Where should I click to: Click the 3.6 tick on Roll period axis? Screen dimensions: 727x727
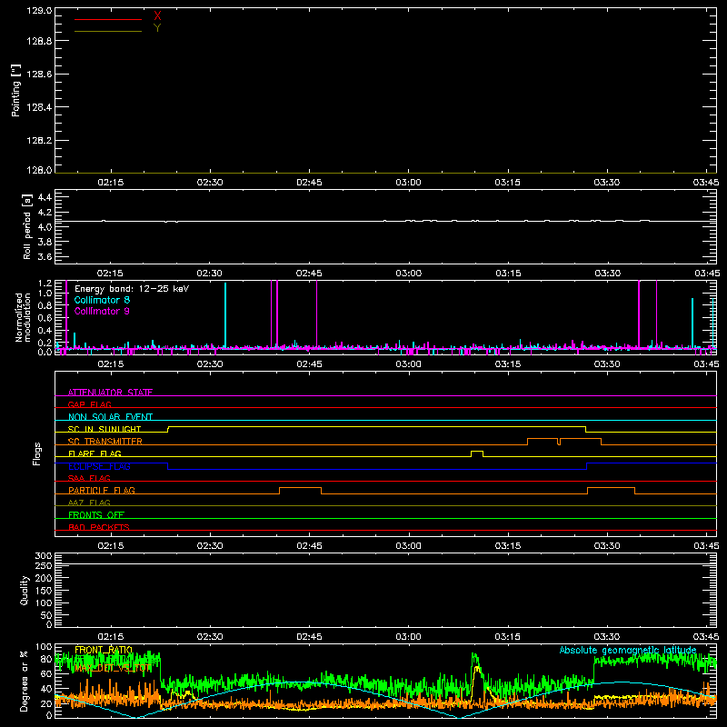tap(45, 256)
